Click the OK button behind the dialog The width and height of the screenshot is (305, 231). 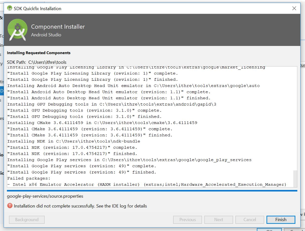(x=269, y=230)
